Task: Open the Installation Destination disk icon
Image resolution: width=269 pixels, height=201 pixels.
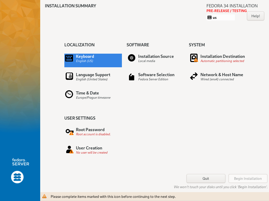Action: (194, 58)
